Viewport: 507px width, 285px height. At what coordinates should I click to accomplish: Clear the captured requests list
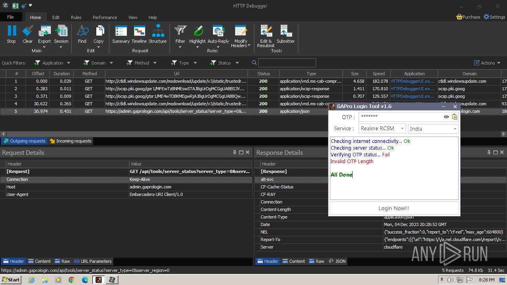coord(28,34)
